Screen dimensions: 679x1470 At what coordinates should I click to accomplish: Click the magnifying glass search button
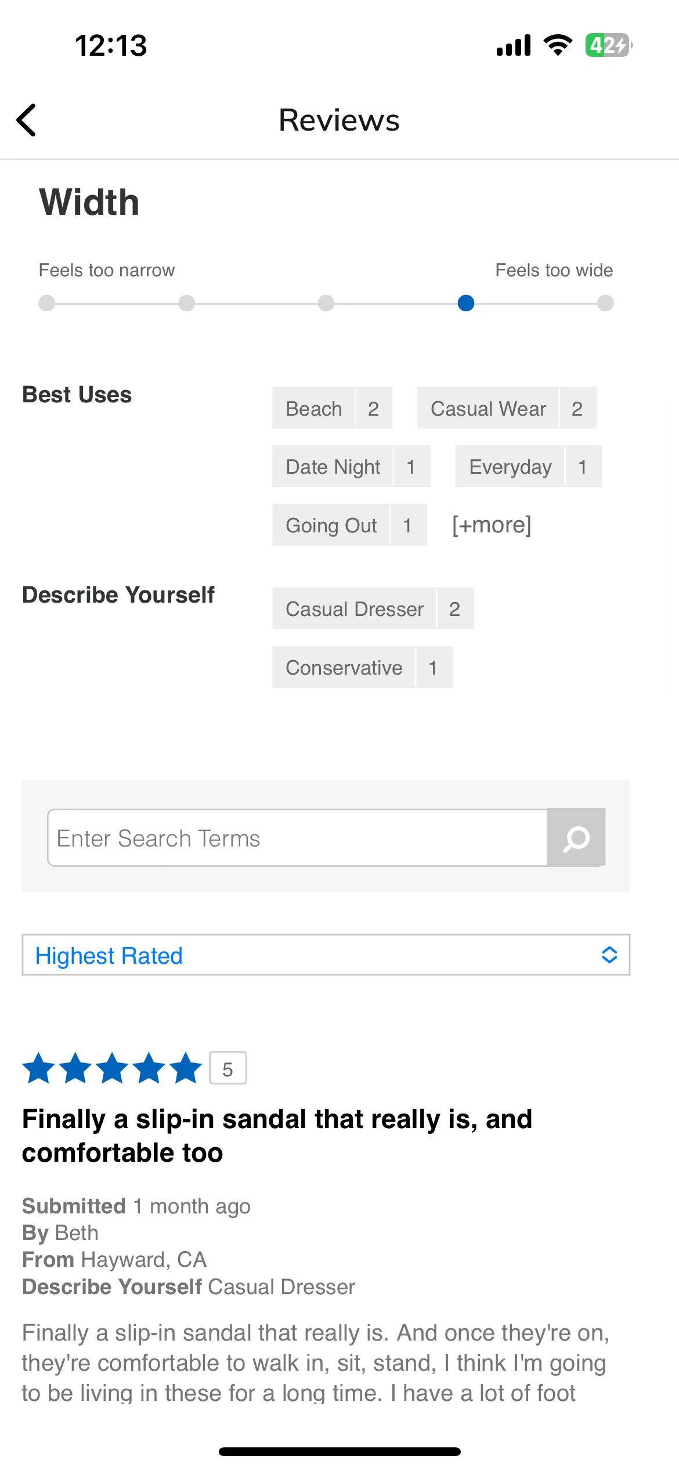[576, 837]
